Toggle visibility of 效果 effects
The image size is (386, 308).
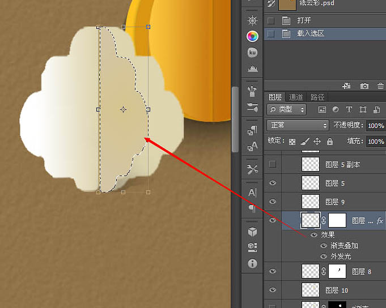313,235
